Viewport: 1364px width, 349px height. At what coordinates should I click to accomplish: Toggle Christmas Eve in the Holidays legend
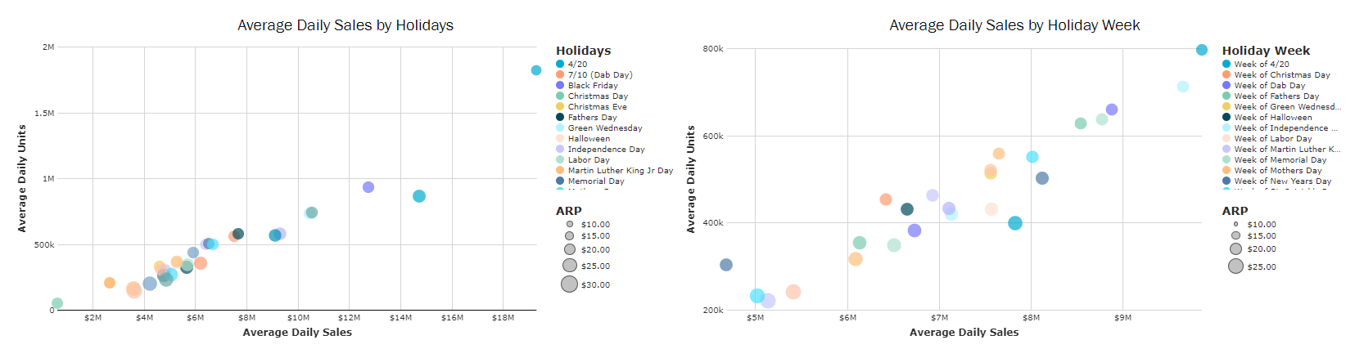(597, 106)
